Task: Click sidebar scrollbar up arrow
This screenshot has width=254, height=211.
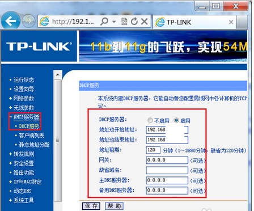Action: [x=58, y=75]
